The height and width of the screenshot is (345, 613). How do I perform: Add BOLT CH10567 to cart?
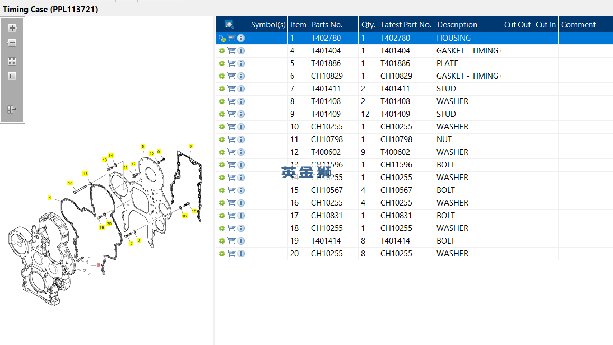[x=231, y=190]
